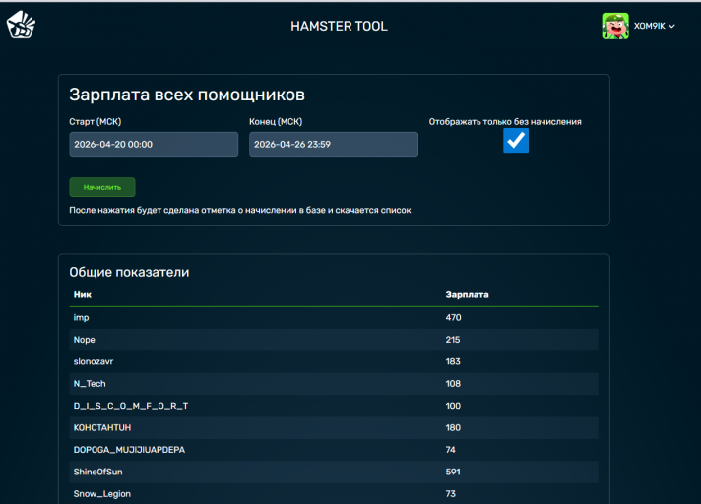
Task: Click salary value 74
Action: (x=450, y=450)
